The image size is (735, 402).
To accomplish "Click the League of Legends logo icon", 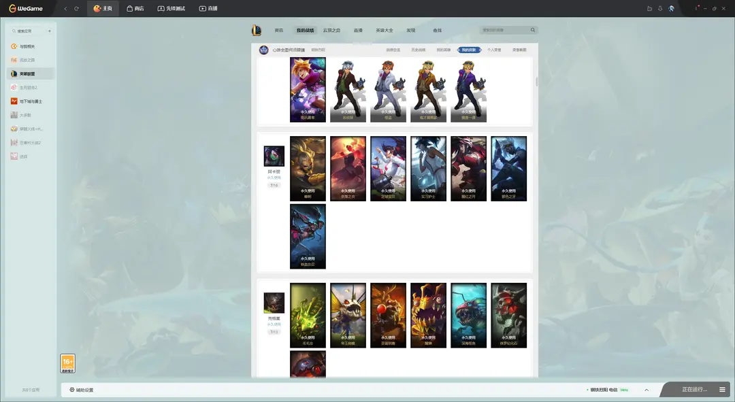I will 257,31.
